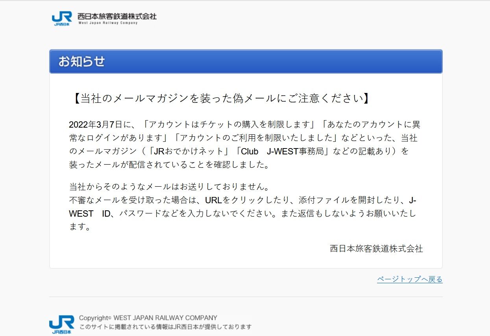Click the お知らせ blue heading bar
The width and height of the screenshot is (490, 336).
click(246, 61)
